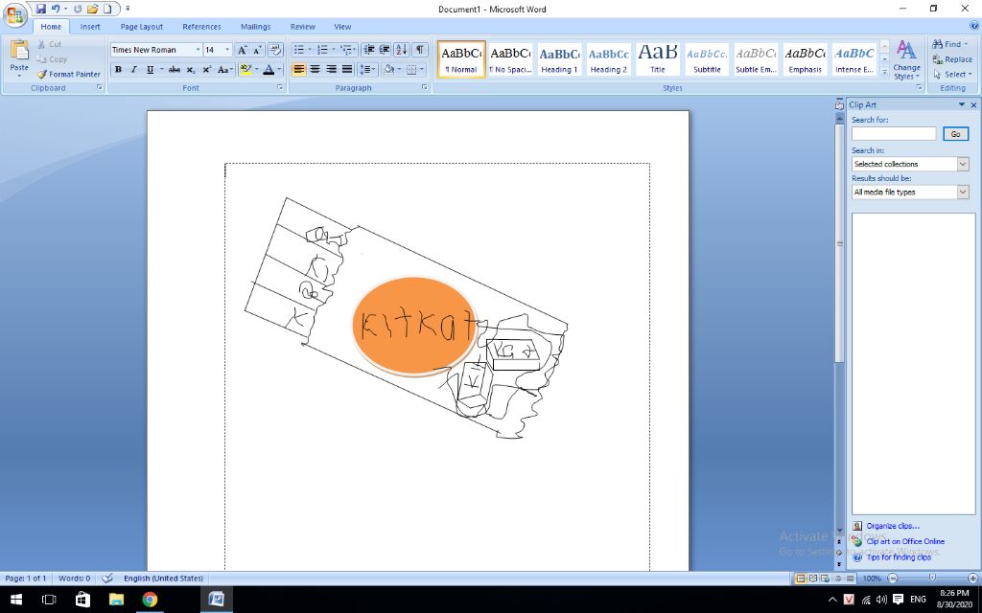Select the Format Painter tool

click(69, 74)
